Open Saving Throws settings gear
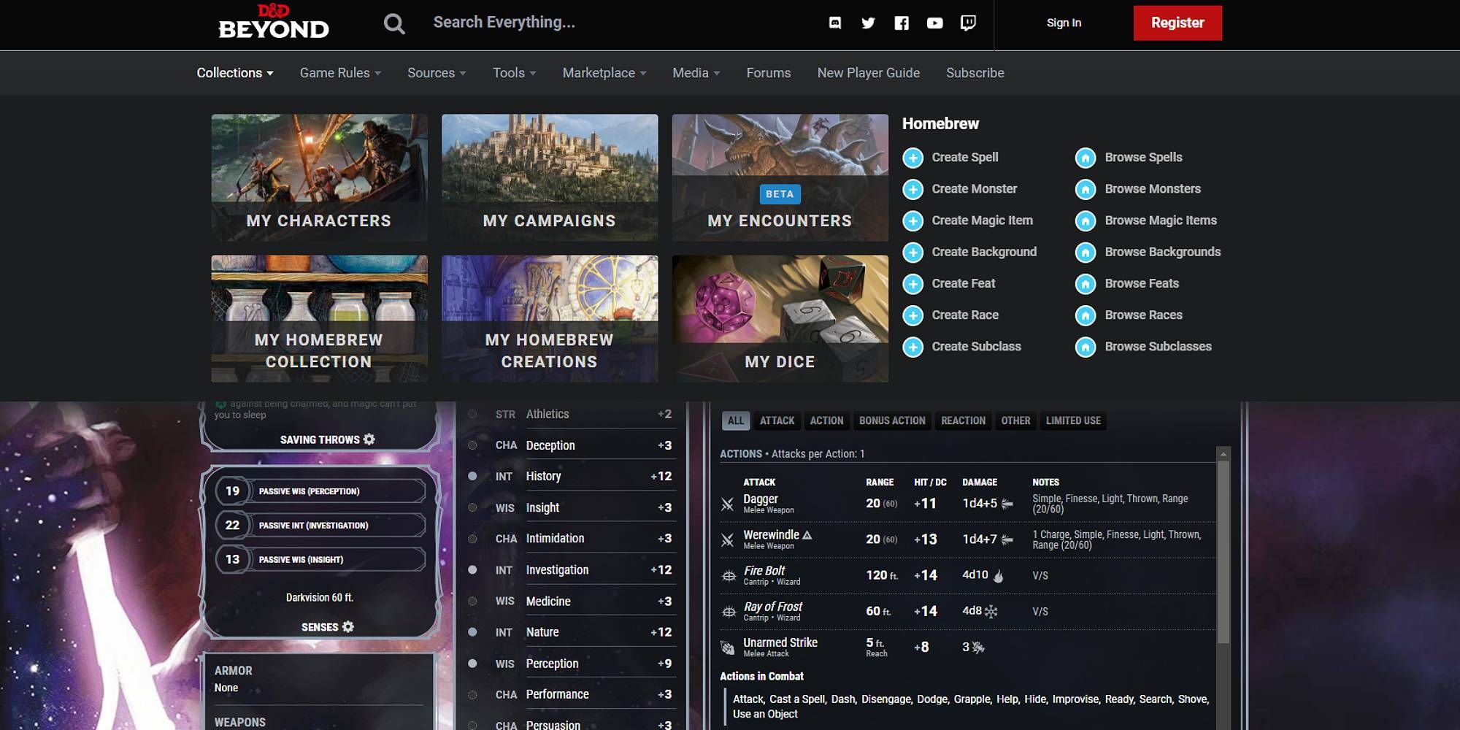Screen dimensions: 1460x730 369,439
